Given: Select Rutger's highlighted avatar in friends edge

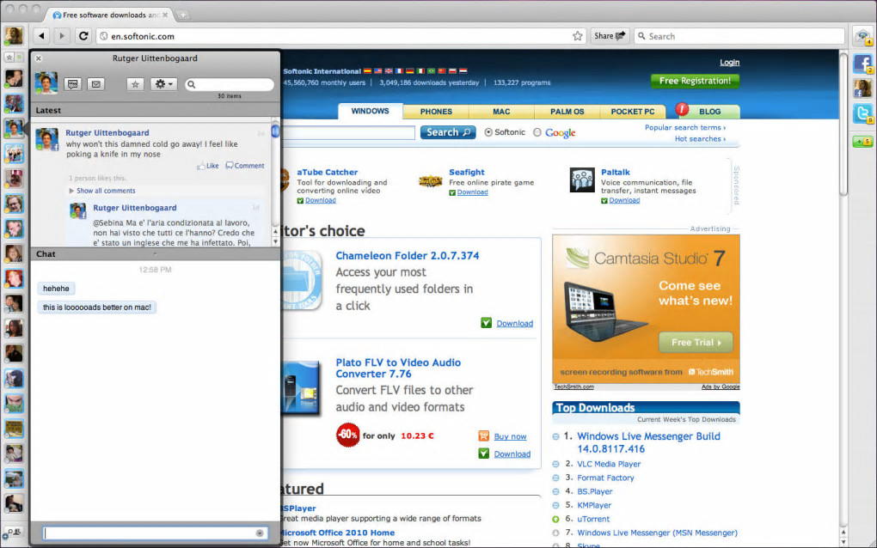Looking at the screenshot, I should pyautogui.click(x=14, y=129).
